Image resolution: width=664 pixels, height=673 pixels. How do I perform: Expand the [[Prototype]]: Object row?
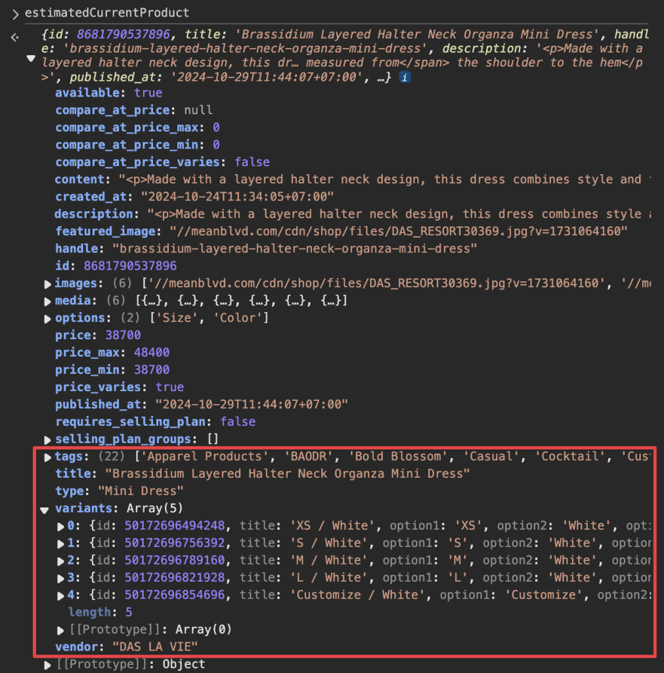click(47, 665)
